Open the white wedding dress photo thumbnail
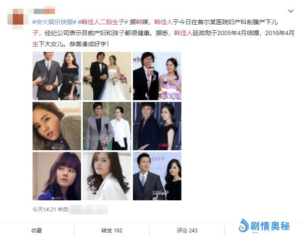The width and height of the screenshot is (302, 239). pyautogui.click(x=107, y=76)
